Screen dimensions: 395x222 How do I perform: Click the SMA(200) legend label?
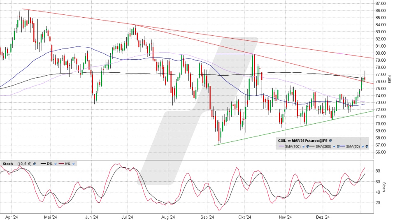tap(323, 146)
